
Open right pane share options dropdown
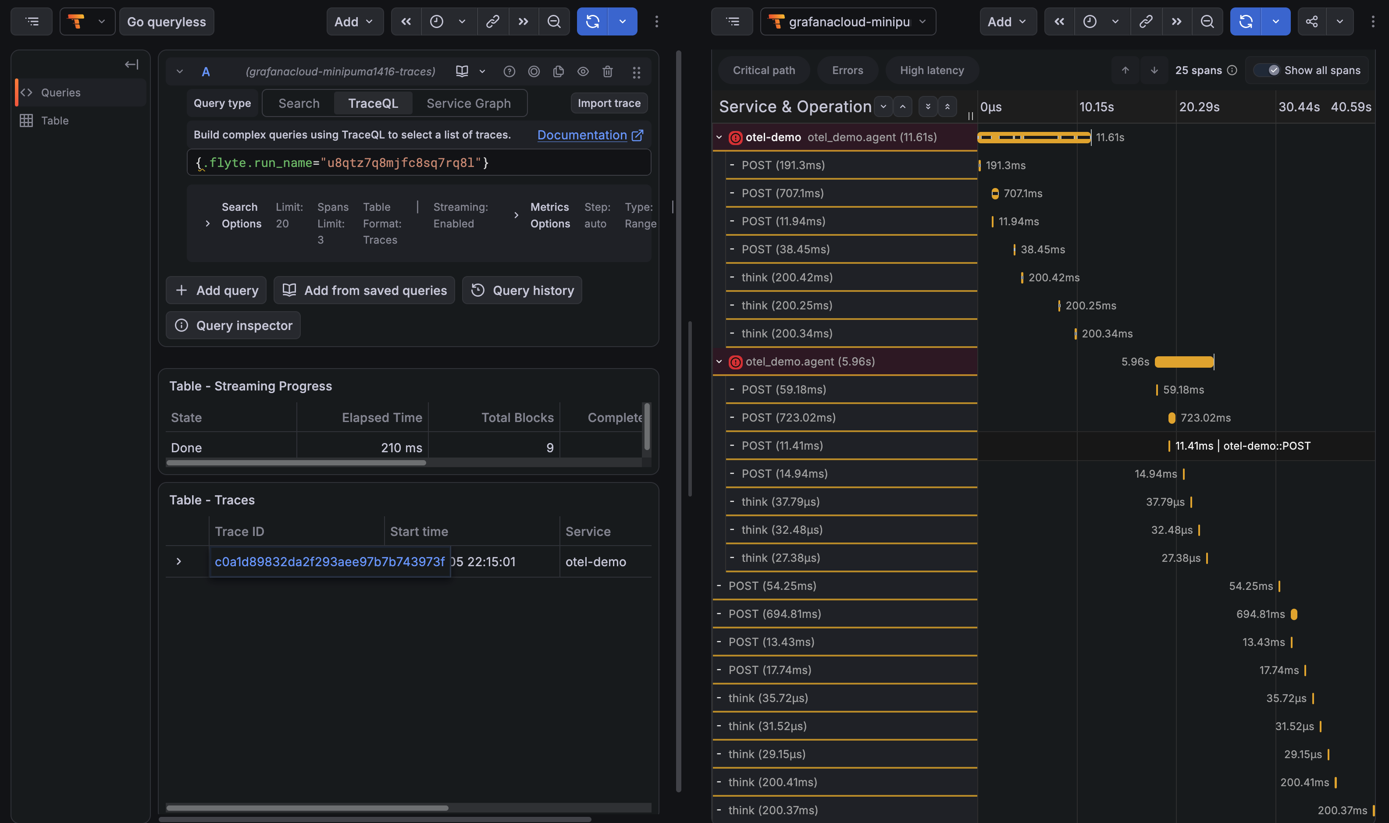click(1340, 21)
